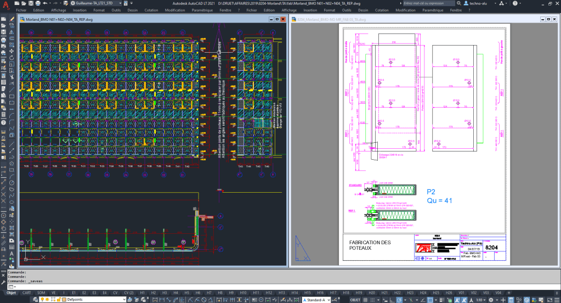Switch to the CART layout tab
Image resolution: width=561 pixels, height=303 pixels.
point(26,293)
